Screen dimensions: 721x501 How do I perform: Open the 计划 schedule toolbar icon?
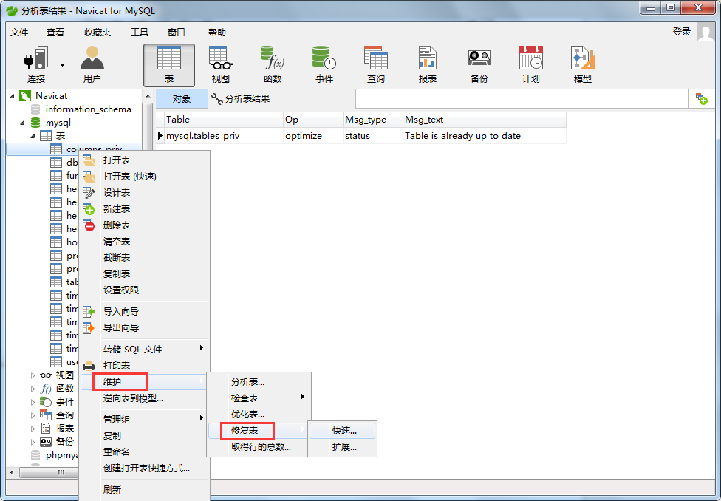point(530,64)
